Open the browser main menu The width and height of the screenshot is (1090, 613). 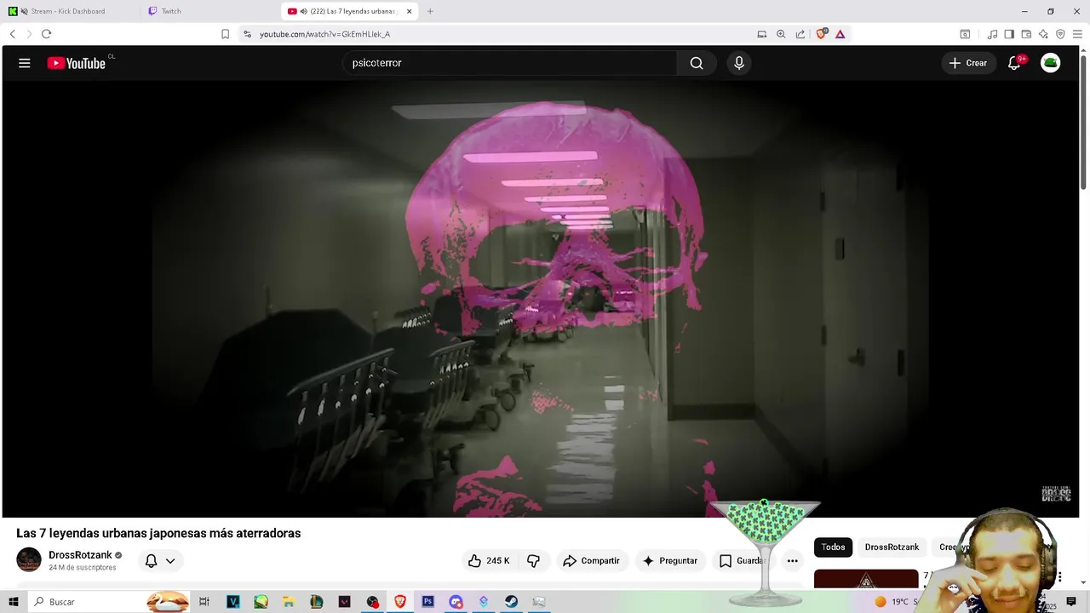(x=1078, y=34)
